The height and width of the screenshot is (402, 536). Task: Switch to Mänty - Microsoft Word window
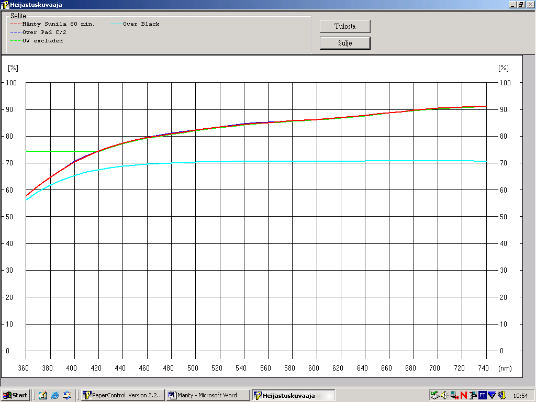click(208, 395)
